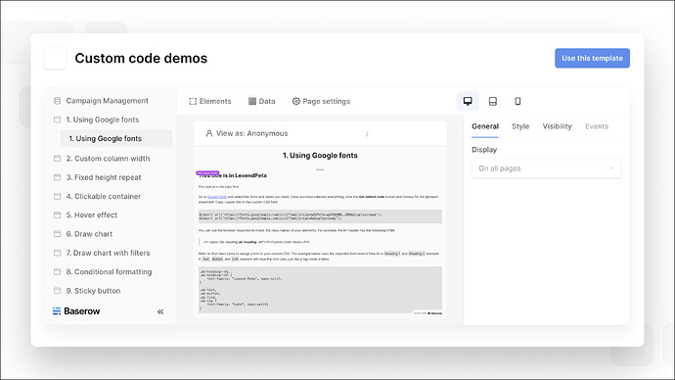The height and width of the screenshot is (380, 675).
Task: Open the 9. Sticky button page
Action: point(93,291)
